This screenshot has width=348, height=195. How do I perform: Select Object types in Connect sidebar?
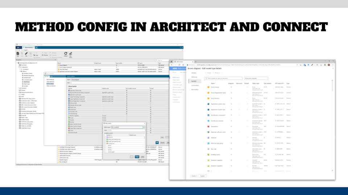(x=176, y=80)
